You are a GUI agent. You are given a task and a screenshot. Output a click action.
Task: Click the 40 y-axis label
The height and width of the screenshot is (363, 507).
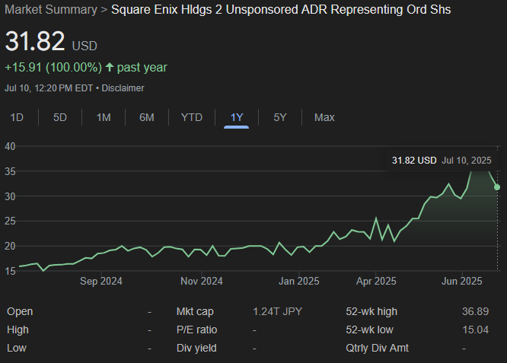10,146
